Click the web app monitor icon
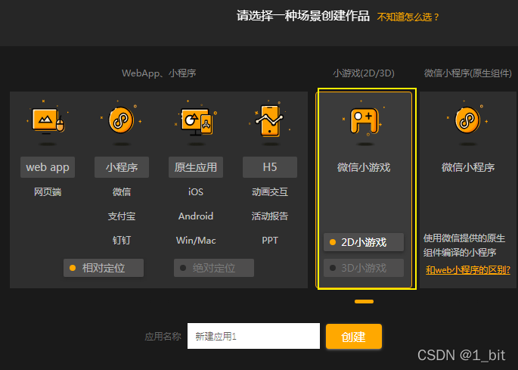518x370 pixels. click(x=48, y=120)
